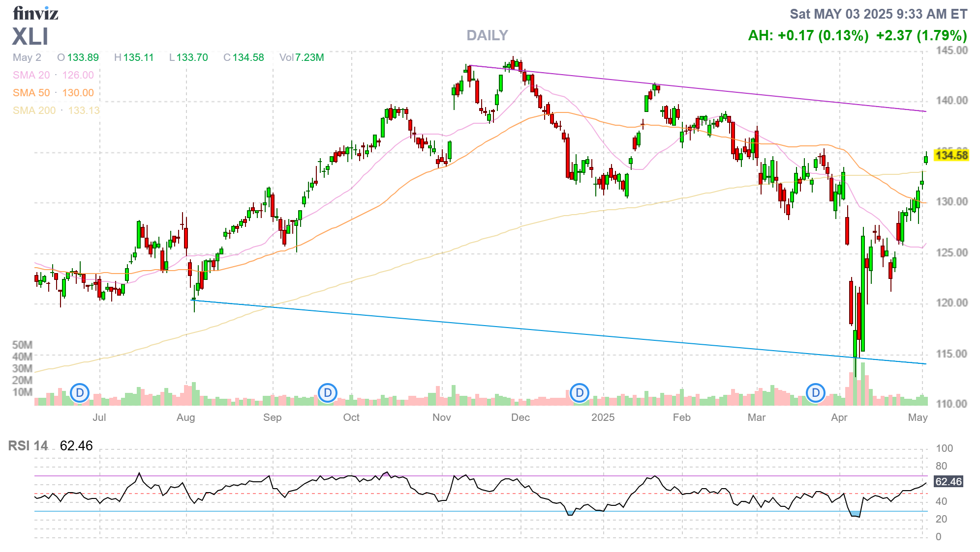Click the Nov label on time axis

click(441, 417)
